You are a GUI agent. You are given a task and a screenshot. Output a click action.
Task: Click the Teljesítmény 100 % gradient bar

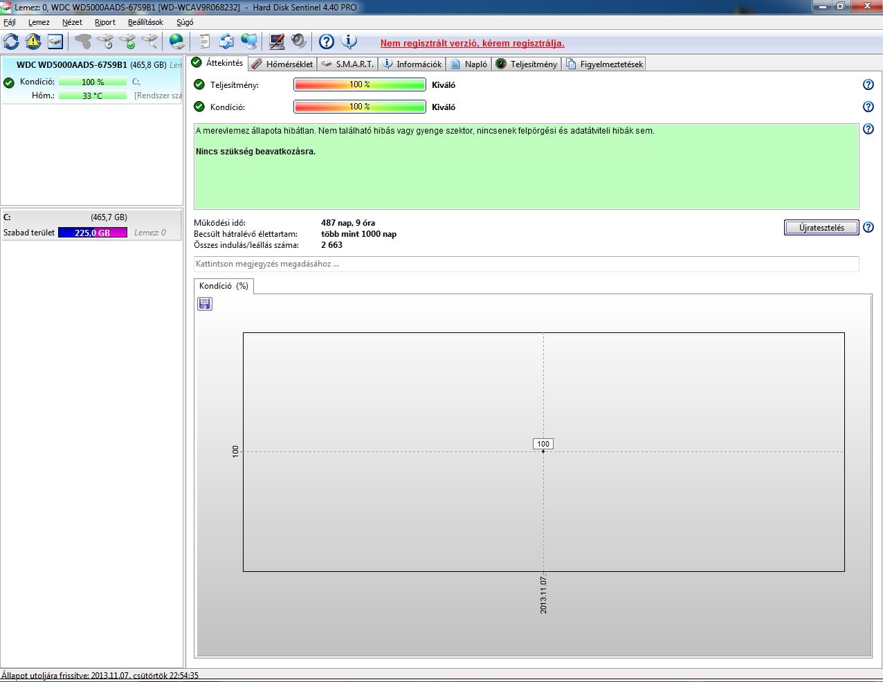pyautogui.click(x=360, y=84)
